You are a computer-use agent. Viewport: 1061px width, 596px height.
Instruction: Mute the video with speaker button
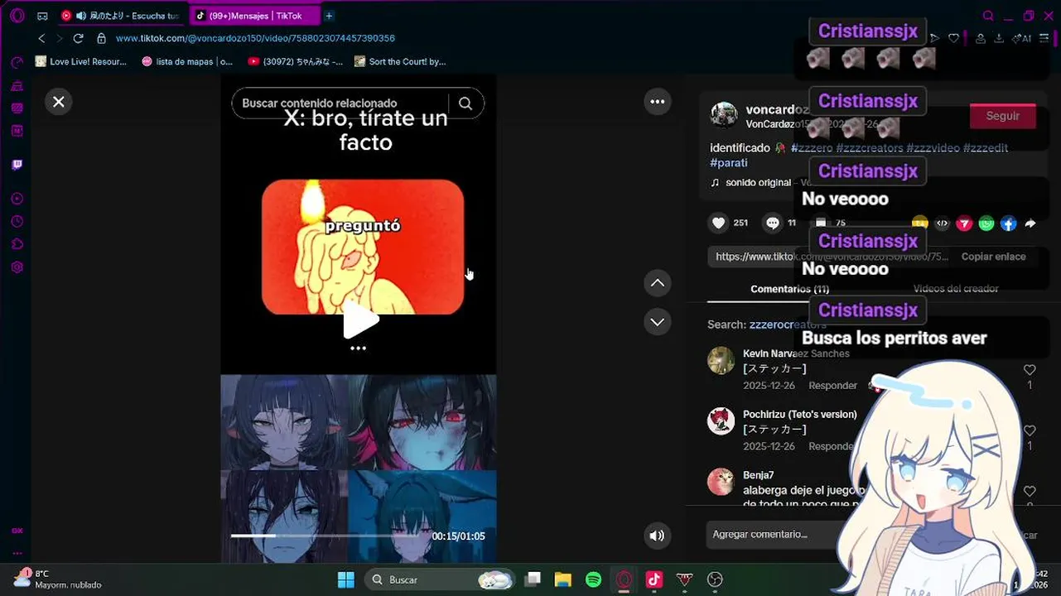click(x=657, y=536)
